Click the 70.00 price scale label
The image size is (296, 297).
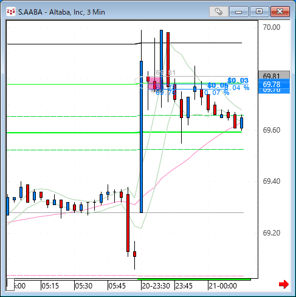click(x=272, y=27)
